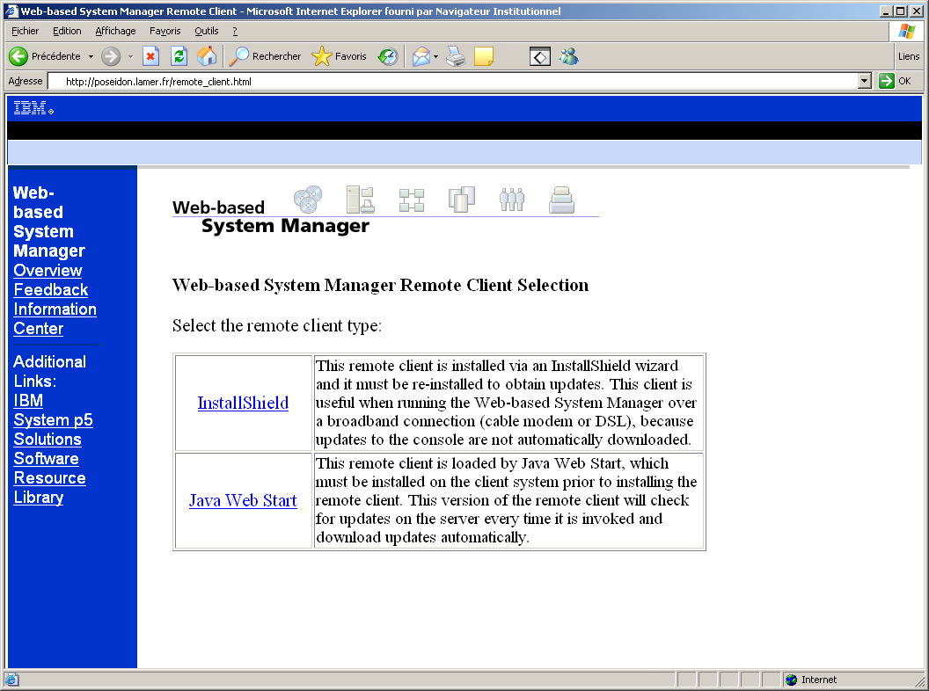This screenshot has width=929, height=691.
Task: Open History with the clock arrow icon
Action: click(388, 56)
